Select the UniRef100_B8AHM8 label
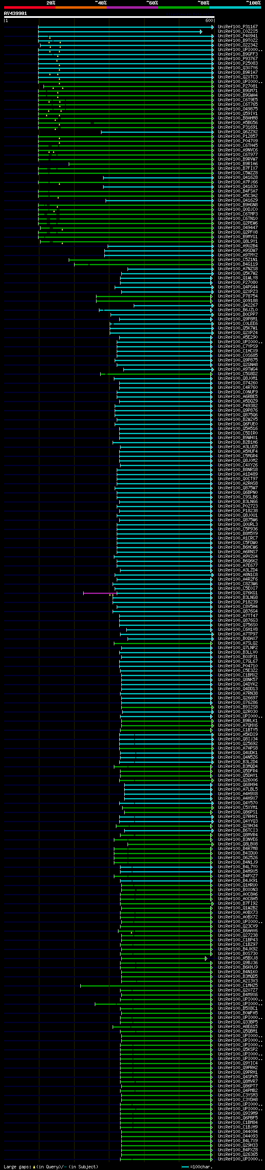Viewport: 265px width, 1170px height. pos(237,118)
